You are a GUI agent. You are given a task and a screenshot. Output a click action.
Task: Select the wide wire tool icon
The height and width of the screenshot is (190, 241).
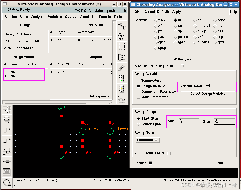click(x=7, y=140)
